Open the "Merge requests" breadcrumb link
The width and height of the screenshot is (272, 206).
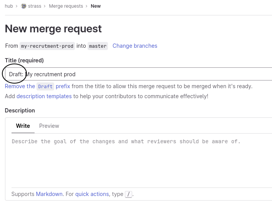(x=66, y=6)
